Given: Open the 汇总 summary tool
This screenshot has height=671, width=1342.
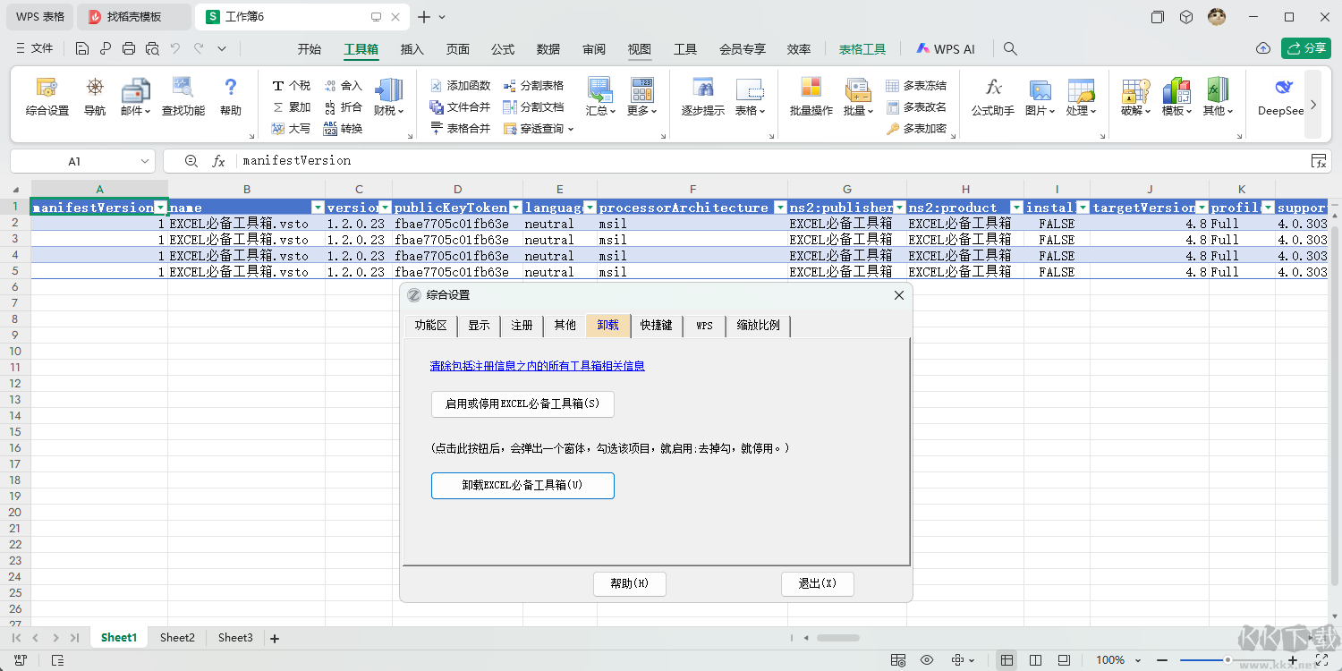Looking at the screenshot, I should coord(600,97).
